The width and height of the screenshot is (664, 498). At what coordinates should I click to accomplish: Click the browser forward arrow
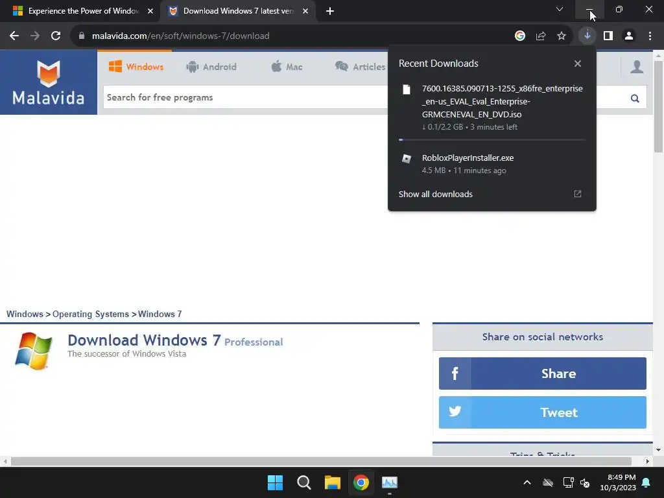[x=35, y=36]
